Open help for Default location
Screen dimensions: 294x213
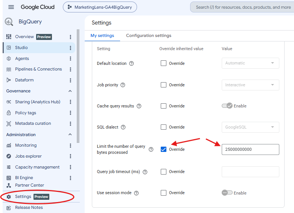132,63
